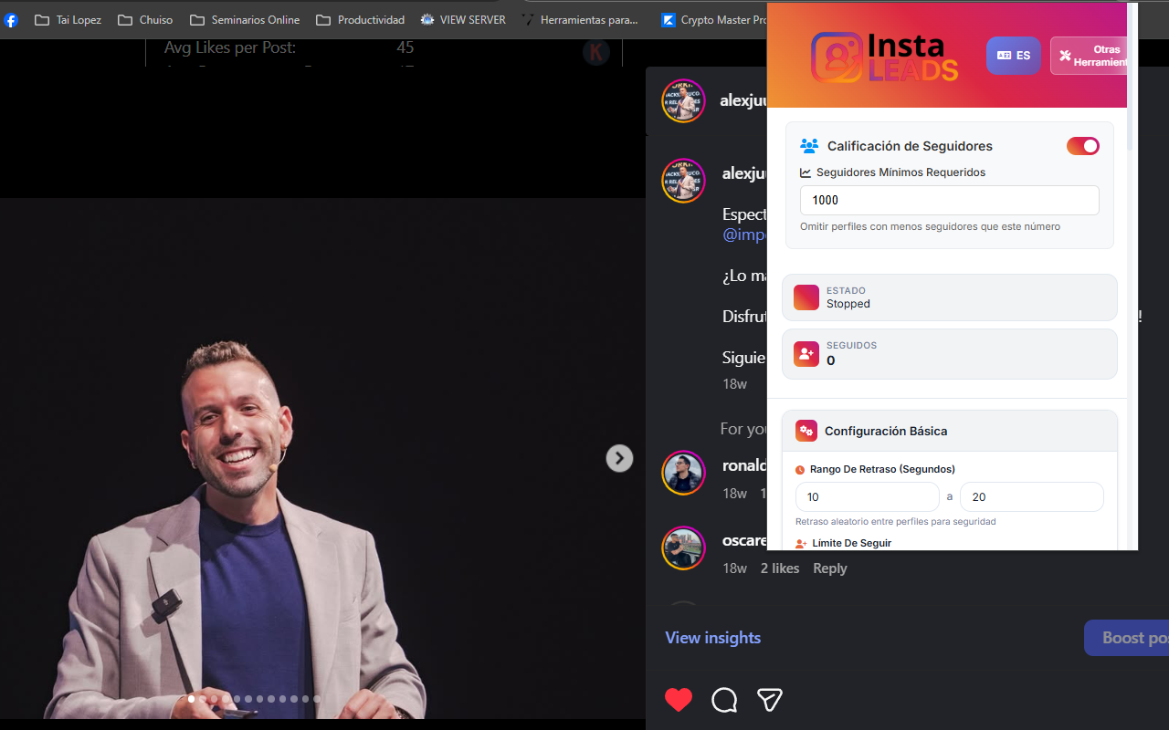The image size is (1169, 730).
Task: Click the Stopped status text
Action: click(x=848, y=304)
